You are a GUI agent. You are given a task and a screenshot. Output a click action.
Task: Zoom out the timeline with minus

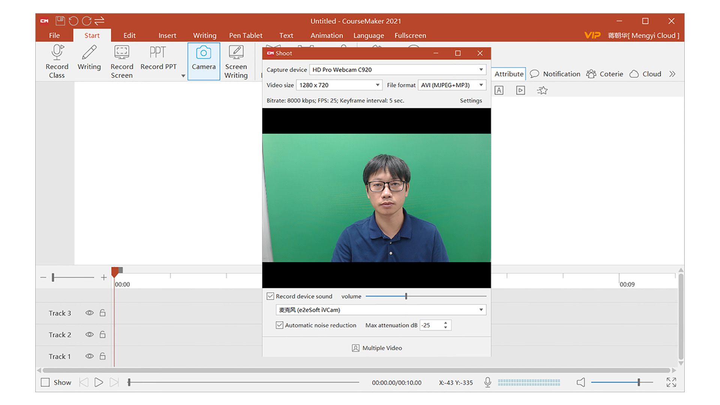coord(43,277)
